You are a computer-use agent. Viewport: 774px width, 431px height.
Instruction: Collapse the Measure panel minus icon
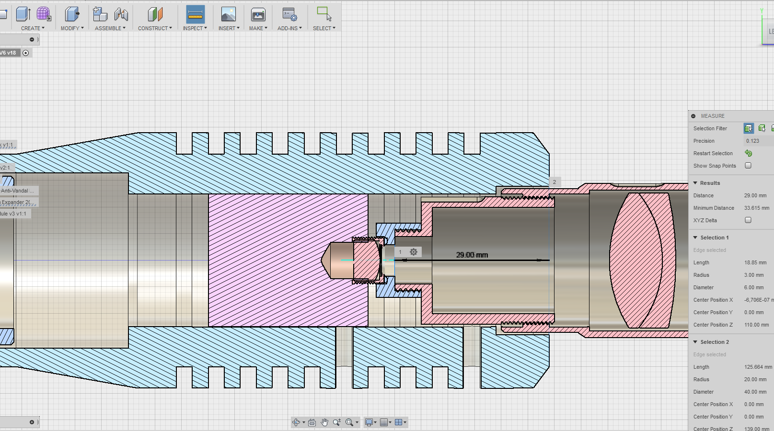click(693, 116)
